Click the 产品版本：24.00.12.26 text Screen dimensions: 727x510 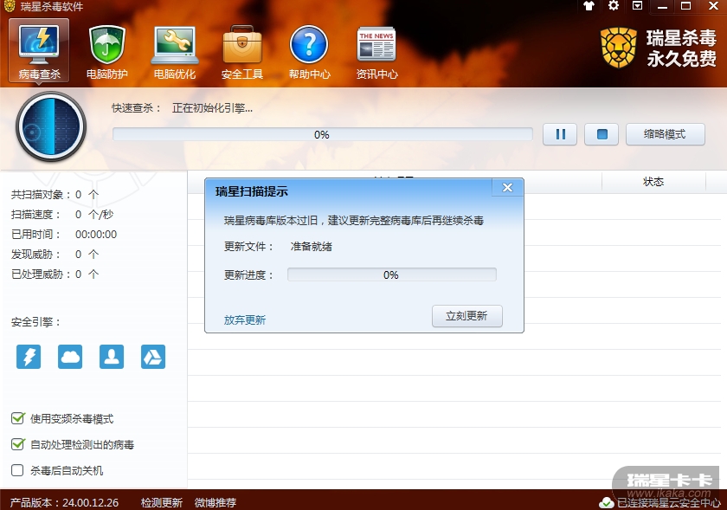[x=64, y=502]
